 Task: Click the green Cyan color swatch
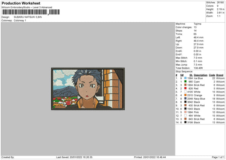coord(185,82)
